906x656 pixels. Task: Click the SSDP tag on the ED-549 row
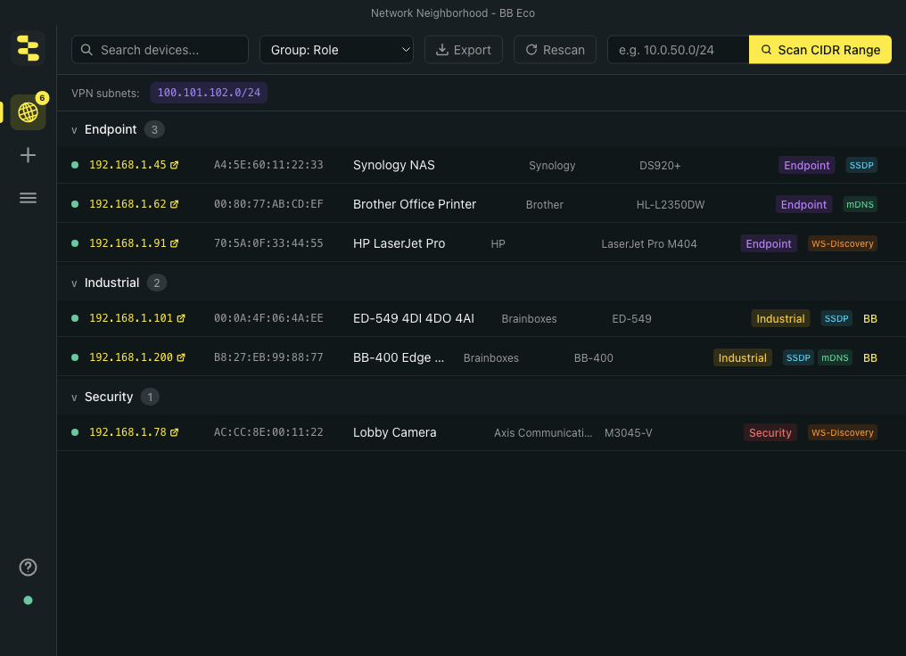click(x=836, y=319)
